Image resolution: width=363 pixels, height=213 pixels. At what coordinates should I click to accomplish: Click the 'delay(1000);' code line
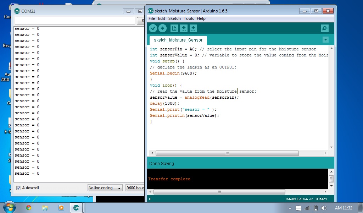pyautogui.click(x=164, y=103)
